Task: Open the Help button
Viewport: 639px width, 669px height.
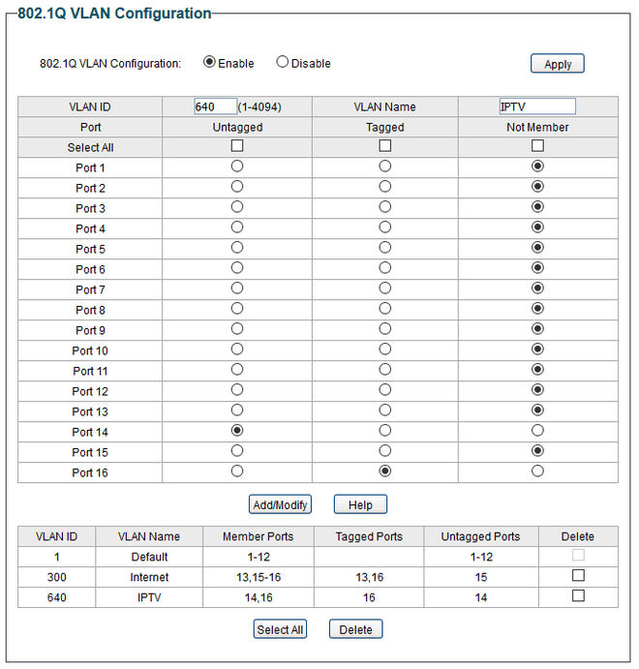Action: pyautogui.click(x=360, y=504)
